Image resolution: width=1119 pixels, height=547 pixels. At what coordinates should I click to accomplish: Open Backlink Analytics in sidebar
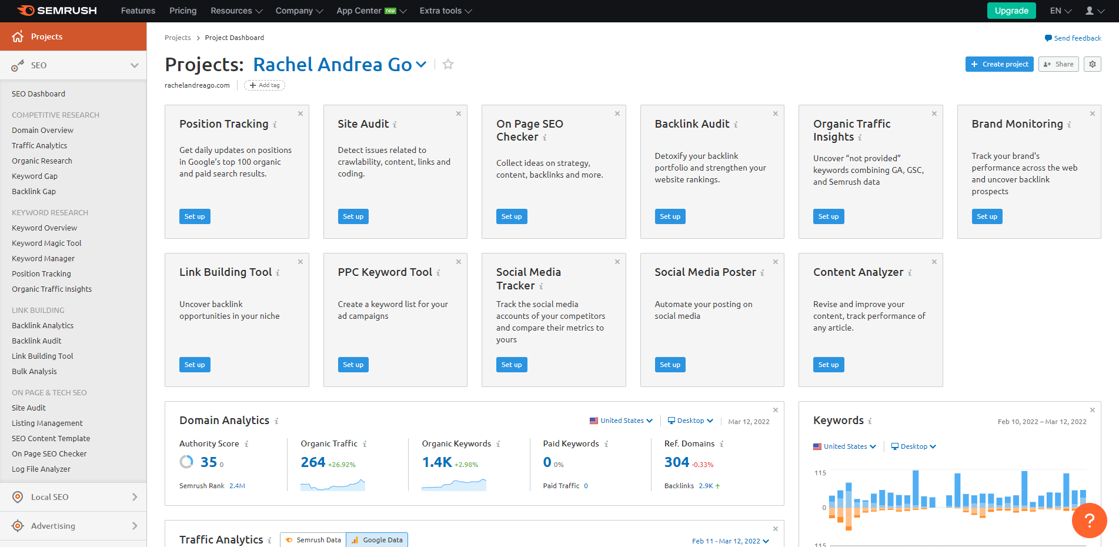pyautogui.click(x=42, y=325)
